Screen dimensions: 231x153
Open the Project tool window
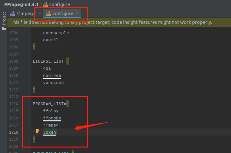tap(4, 19)
